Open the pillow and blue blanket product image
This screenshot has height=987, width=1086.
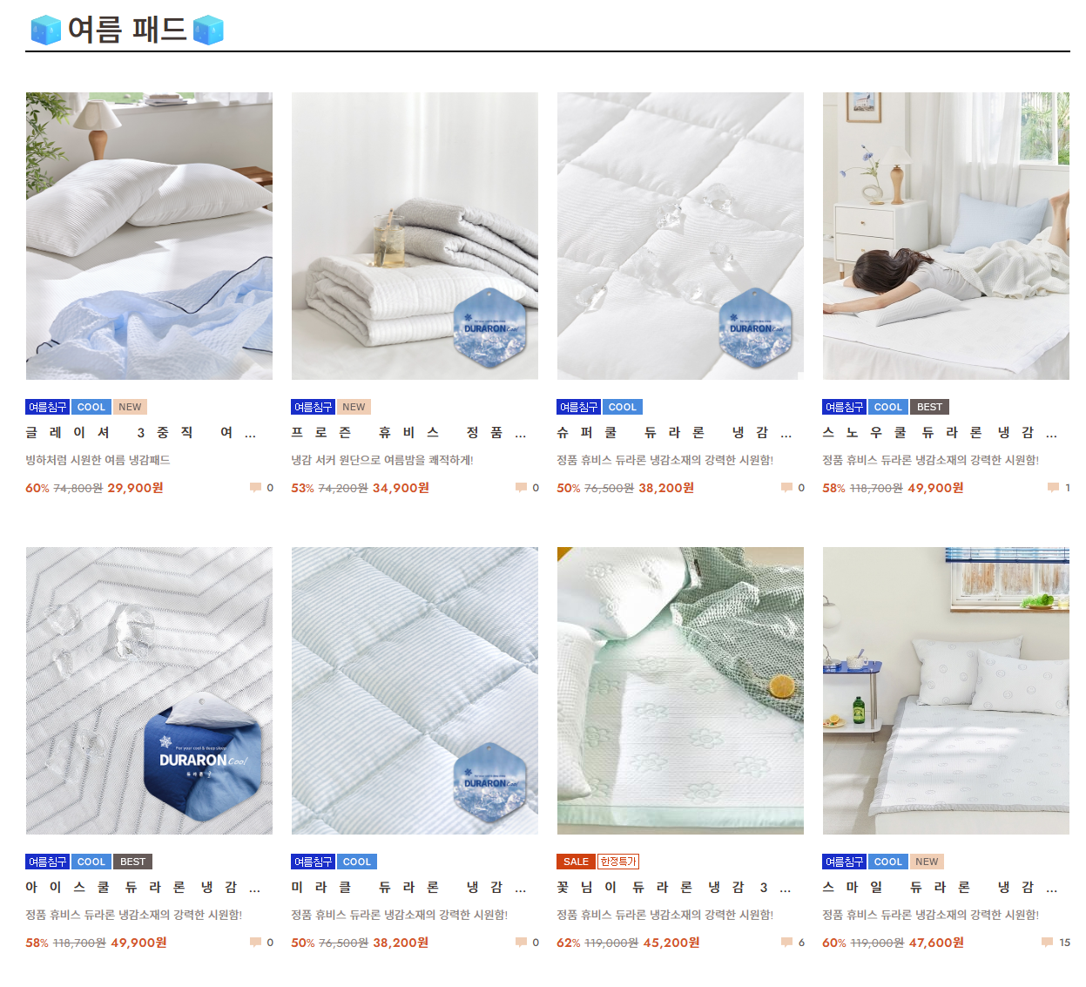click(149, 236)
